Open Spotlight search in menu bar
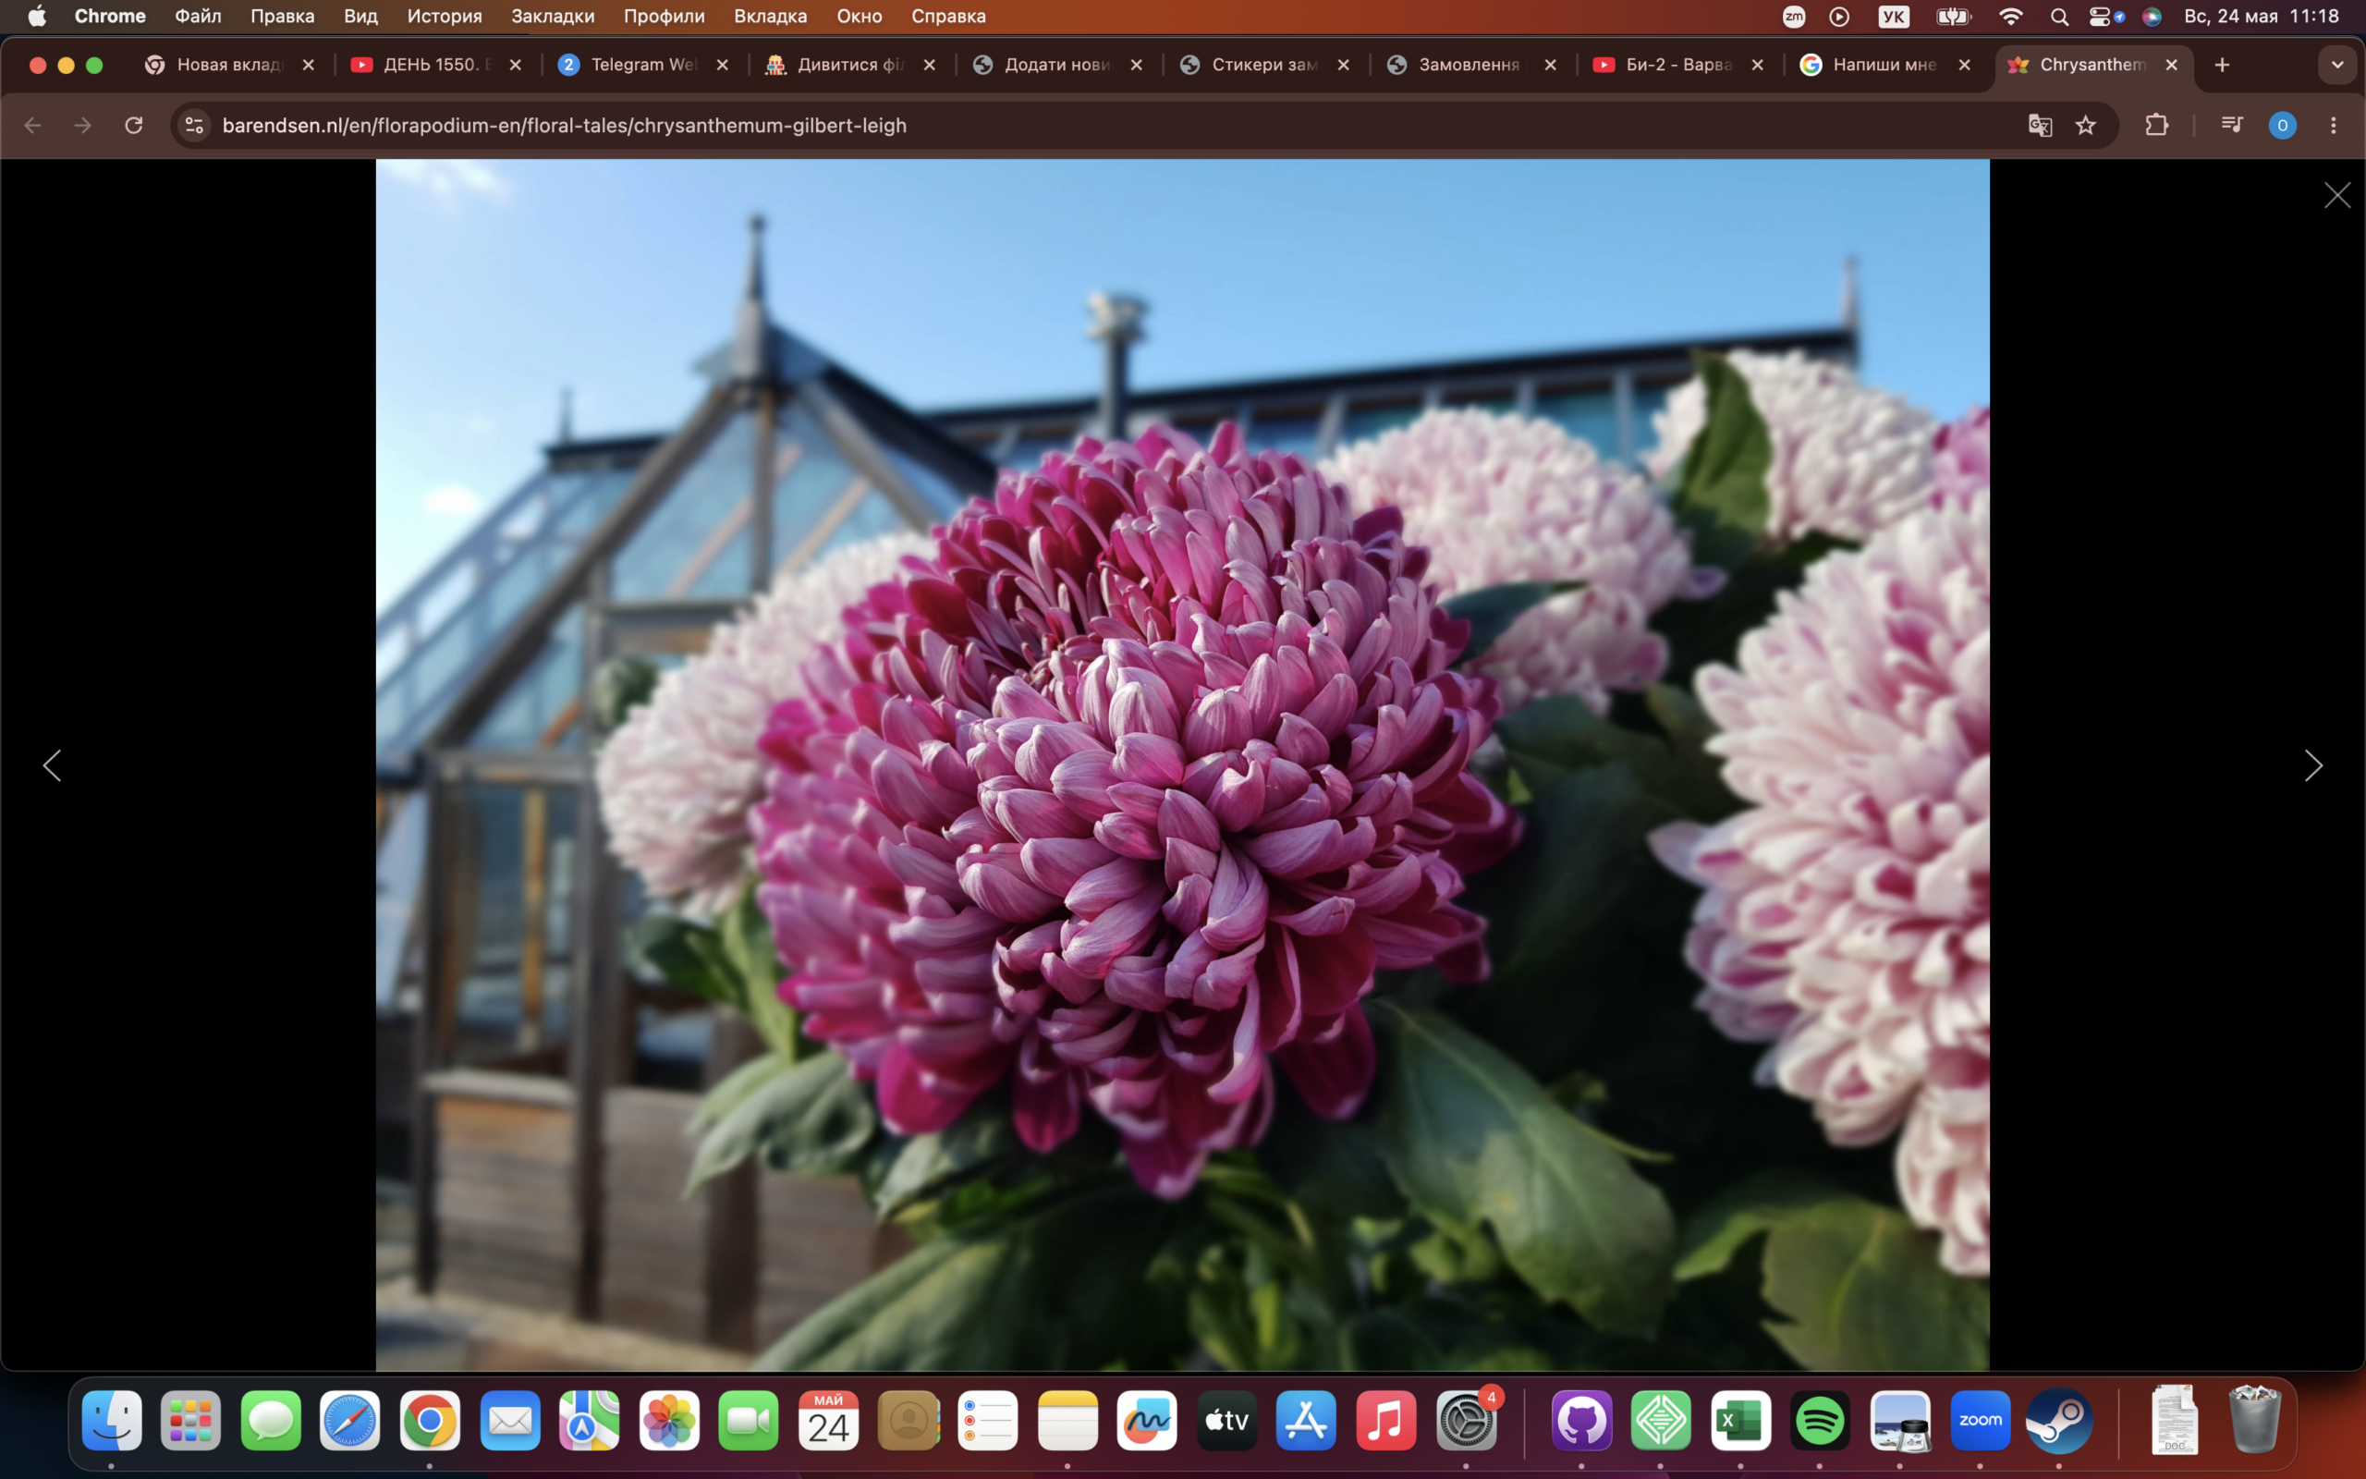The width and height of the screenshot is (2366, 1479). [2059, 16]
